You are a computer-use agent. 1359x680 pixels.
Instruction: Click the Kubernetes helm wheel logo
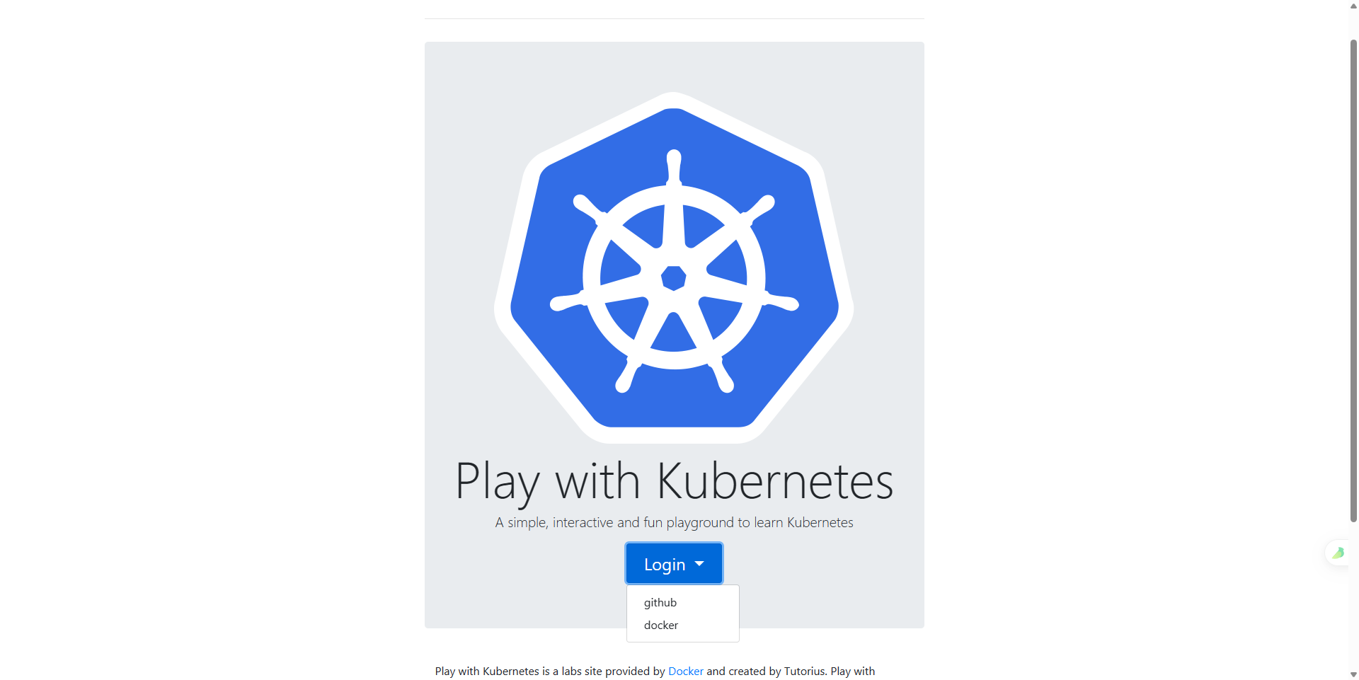pos(674,267)
